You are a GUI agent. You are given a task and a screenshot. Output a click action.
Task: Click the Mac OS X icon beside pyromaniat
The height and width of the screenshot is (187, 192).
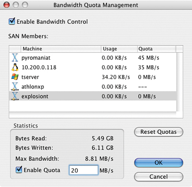15,58
